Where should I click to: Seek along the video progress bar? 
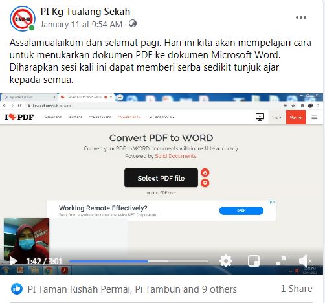click(139, 261)
